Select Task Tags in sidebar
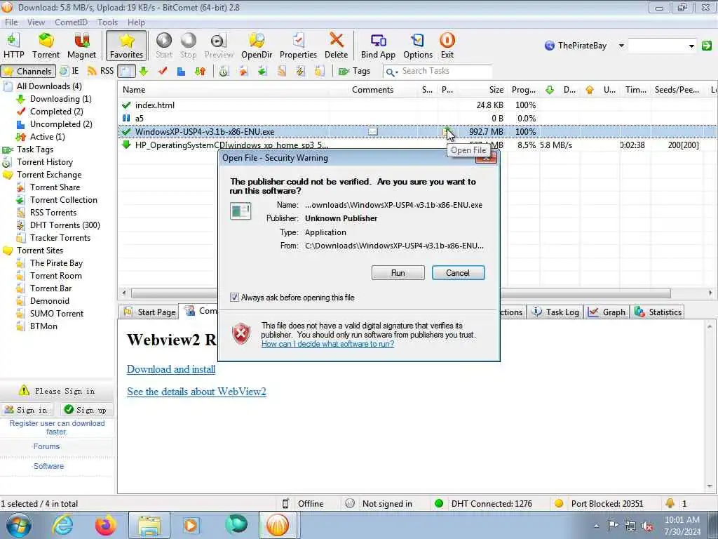 pyautogui.click(x=35, y=149)
